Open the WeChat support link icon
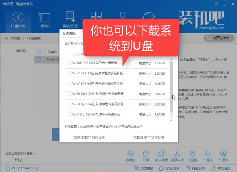This screenshot has width=237, height=172. pos(137,168)
